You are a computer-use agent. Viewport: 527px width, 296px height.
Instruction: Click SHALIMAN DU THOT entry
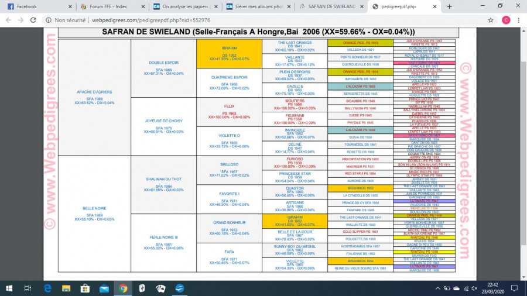[x=164, y=185]
